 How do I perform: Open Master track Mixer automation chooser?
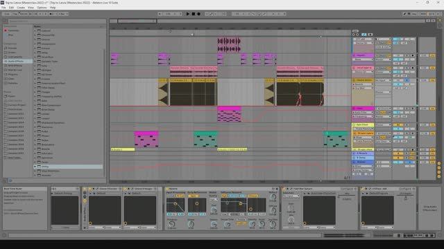click(363, 166)
